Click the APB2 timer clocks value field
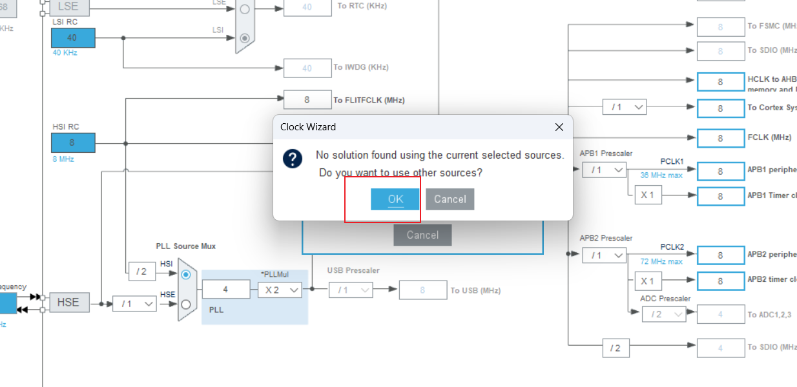This screenshot has height=387, width=797. (721, 281)
